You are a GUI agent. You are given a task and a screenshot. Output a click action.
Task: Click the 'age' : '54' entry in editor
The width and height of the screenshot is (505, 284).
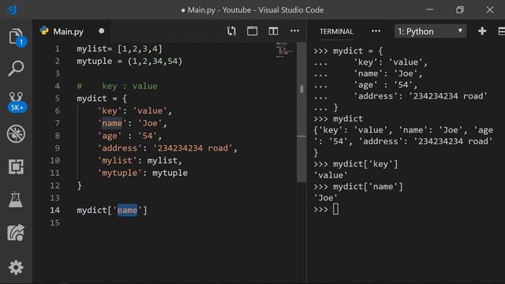point(129,136)
